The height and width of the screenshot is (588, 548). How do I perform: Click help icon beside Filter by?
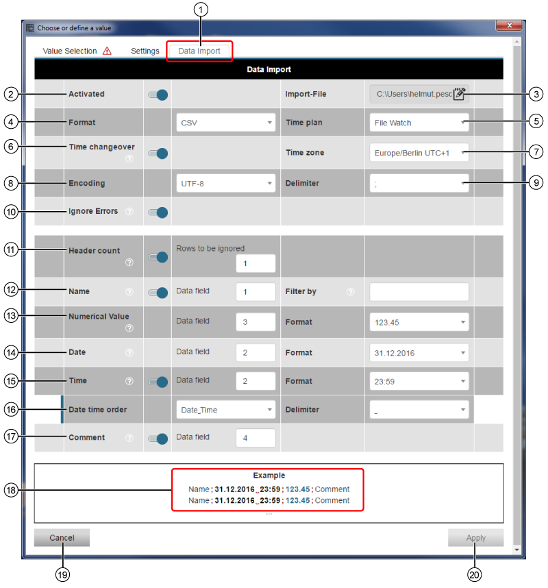pyautogui.click(x=351, y=292)
